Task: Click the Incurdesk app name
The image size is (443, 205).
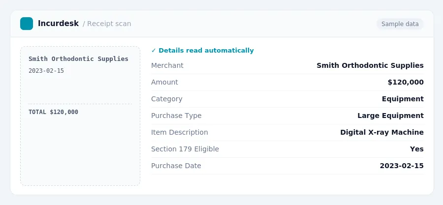Action: [58, 24]
